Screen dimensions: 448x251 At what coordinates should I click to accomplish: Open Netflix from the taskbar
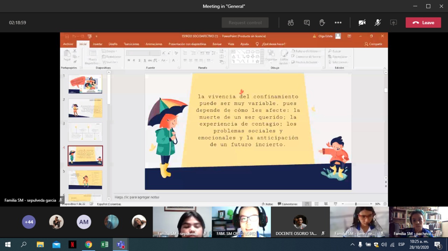72,244
